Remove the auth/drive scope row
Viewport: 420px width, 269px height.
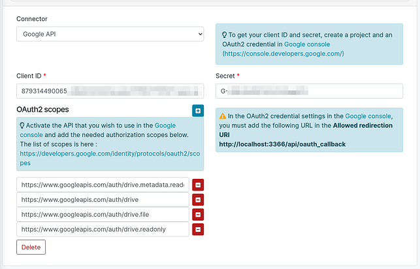[198, 199]
